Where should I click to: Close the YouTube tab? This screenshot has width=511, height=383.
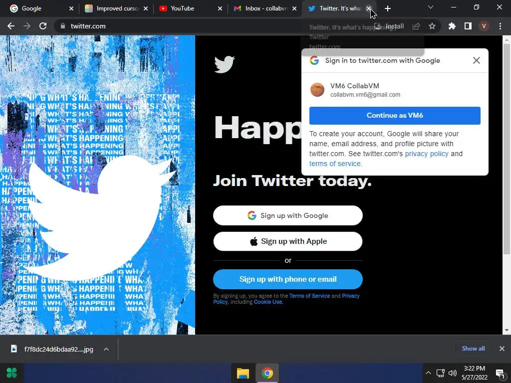[x=220, y=8]
